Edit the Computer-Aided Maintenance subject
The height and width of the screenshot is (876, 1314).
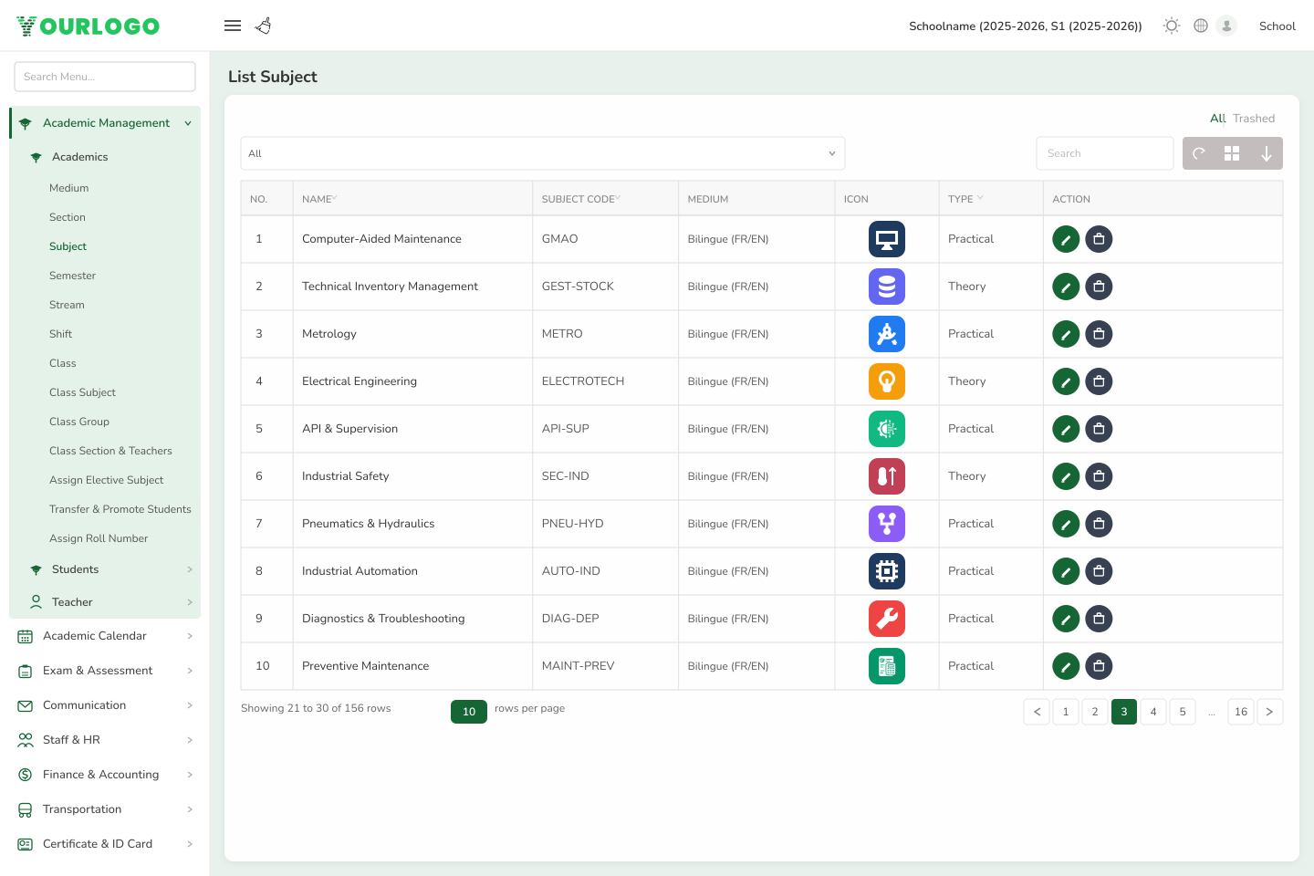pos(1066,239)
